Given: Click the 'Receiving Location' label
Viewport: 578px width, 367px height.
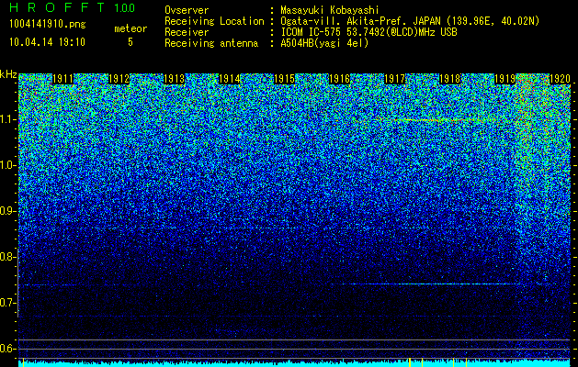Looking at the screenshot, I should [x=214, y=21].
